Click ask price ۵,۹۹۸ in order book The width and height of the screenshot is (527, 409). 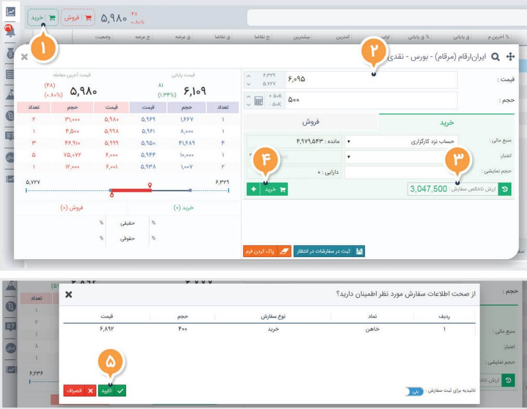tap(111, 131)
